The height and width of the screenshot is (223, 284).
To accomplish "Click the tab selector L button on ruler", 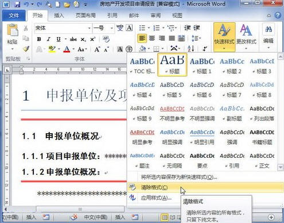I will pos(7,70).
